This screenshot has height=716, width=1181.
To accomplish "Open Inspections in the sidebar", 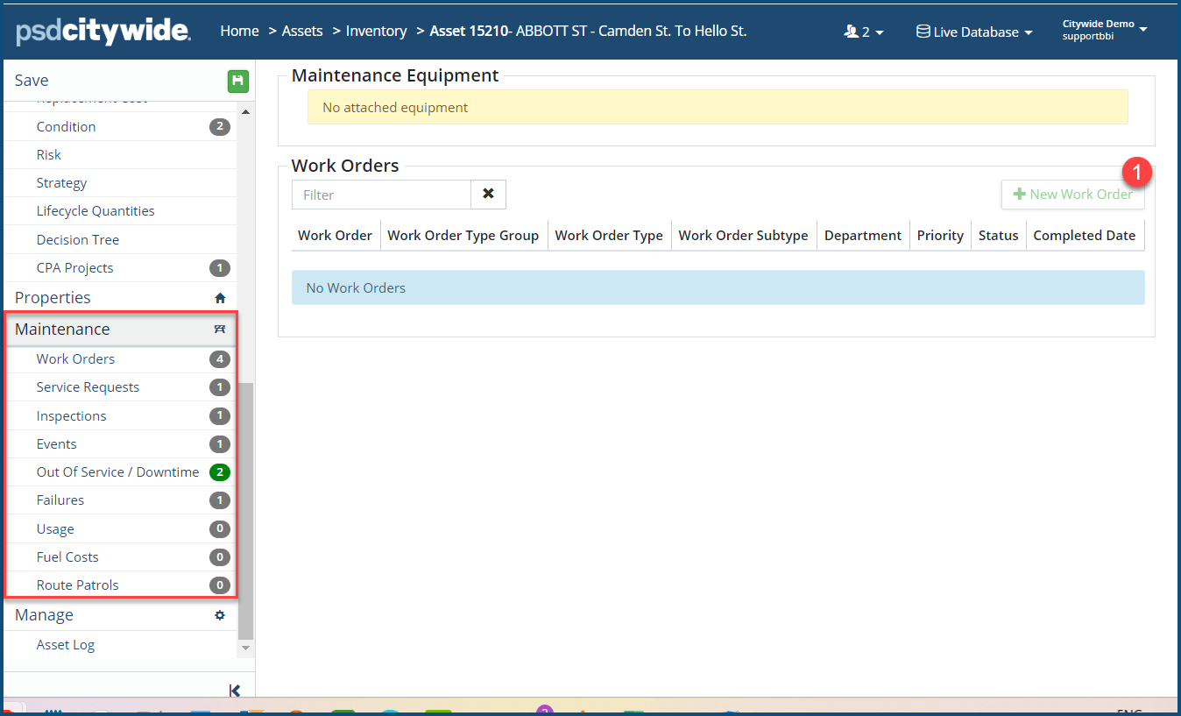I will pyautogui.click(x=121, y=415).
